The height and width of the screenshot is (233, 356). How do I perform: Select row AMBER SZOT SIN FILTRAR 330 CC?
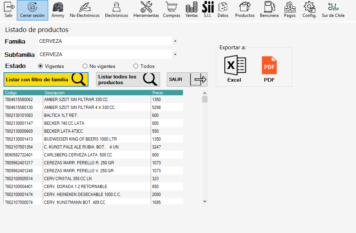tap(93, 100)
